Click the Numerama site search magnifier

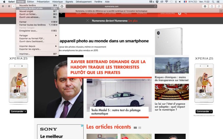(x=186, y=13)
